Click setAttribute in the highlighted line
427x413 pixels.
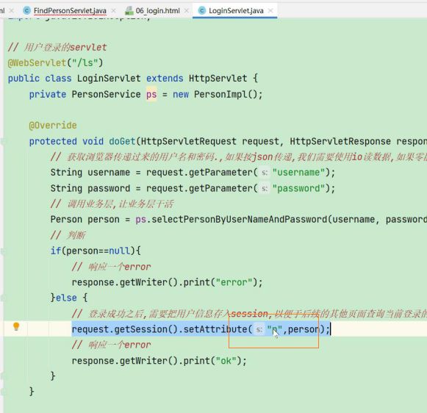(x=215, y=329)
